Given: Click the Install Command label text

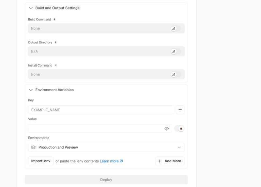Looking at the screenshot, I should pyautogui.click(x=40, y=66).
